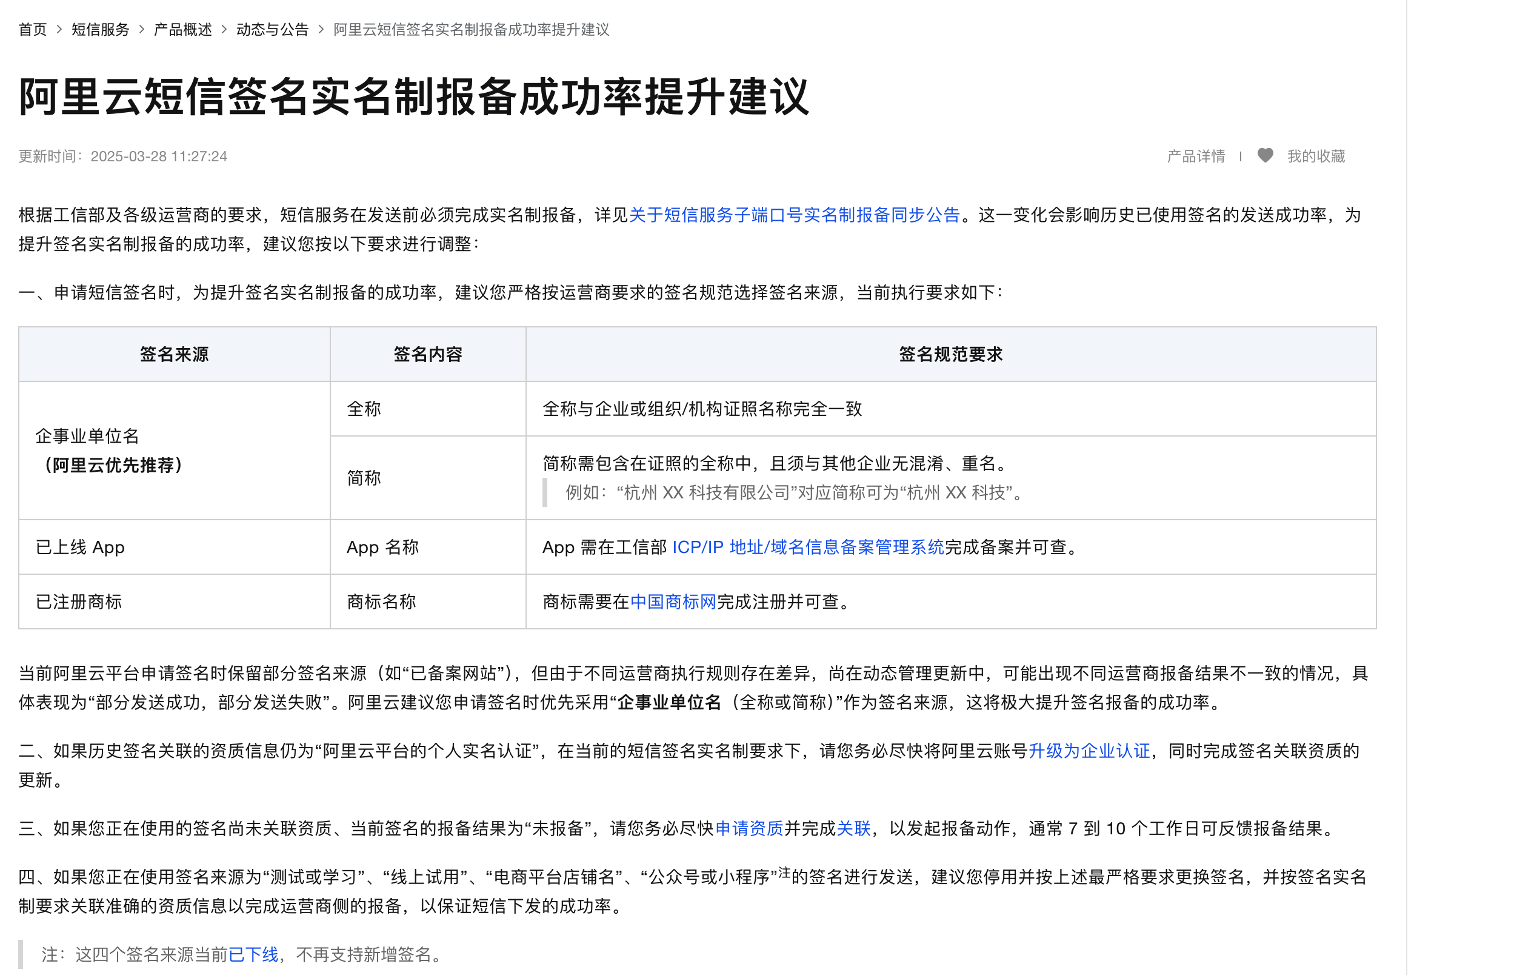
Task: Click the 签名来源 table header
Action: coord(174,355)
